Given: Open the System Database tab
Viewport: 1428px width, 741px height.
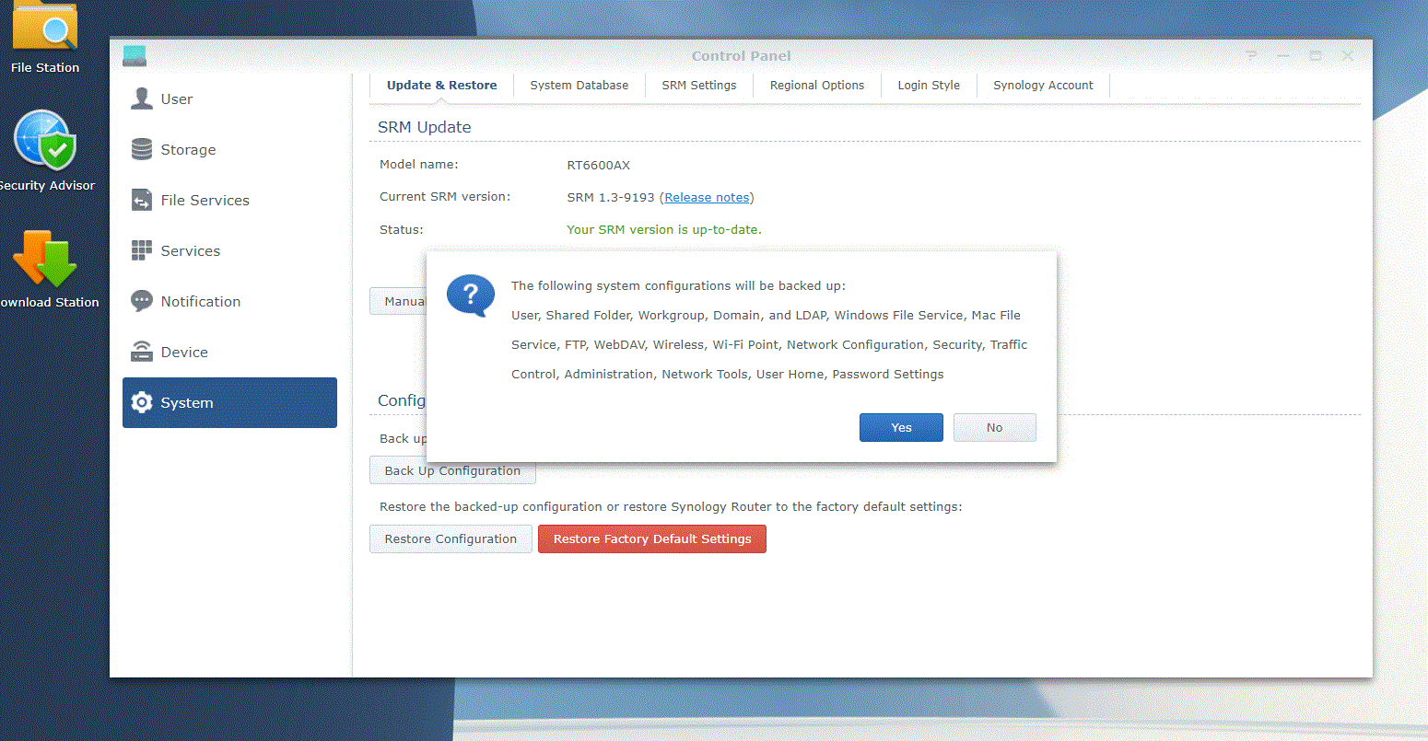Looking at the screenshot, I should tap(579, 86).
